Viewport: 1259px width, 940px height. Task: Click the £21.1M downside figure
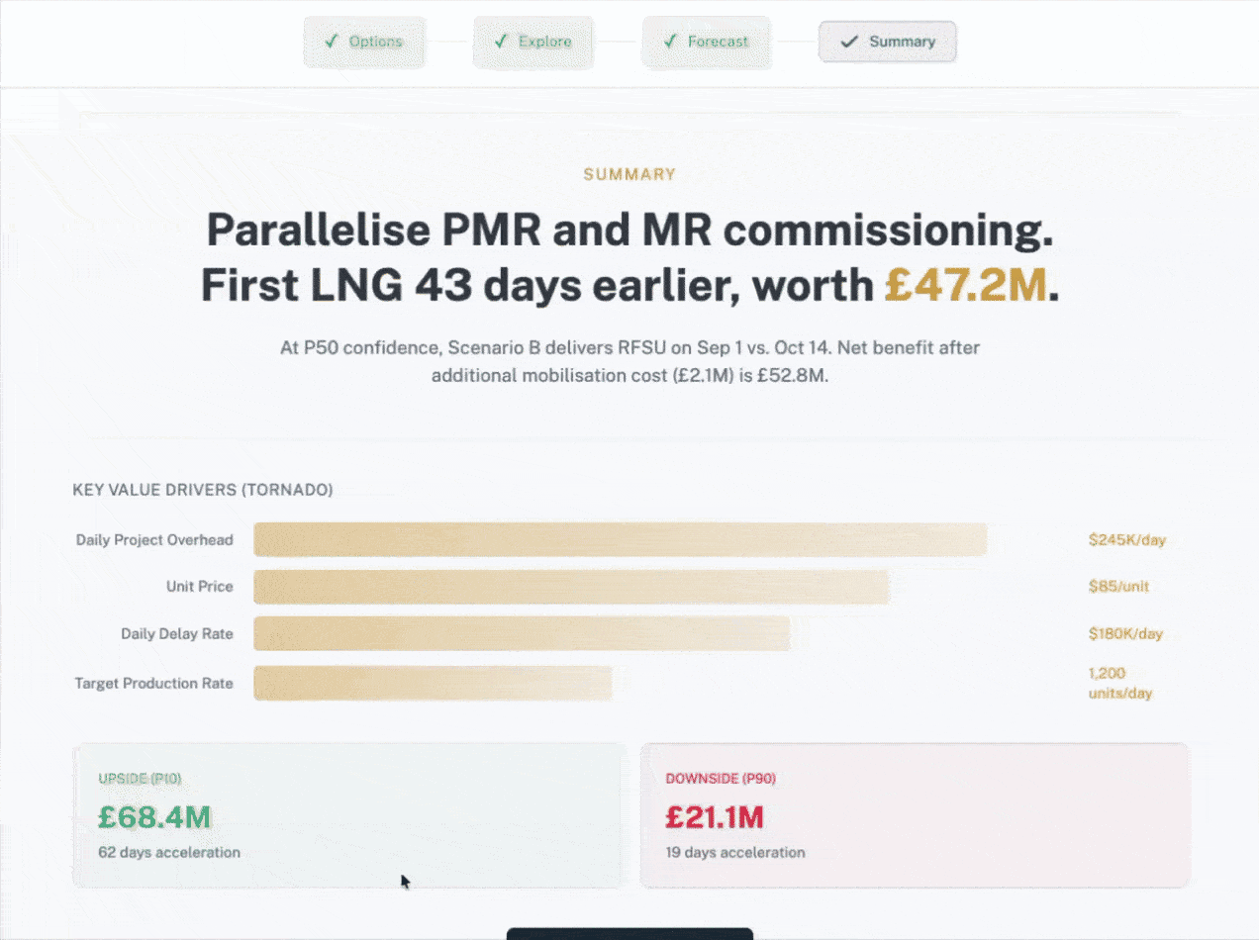(715, 817)
